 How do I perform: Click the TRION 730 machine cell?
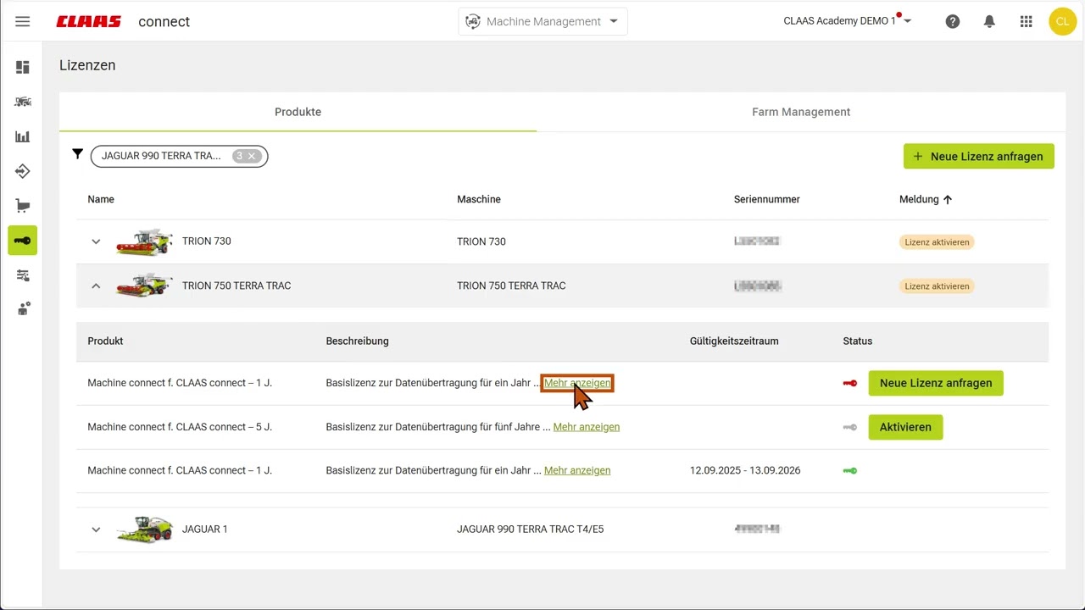coord(481,241)
